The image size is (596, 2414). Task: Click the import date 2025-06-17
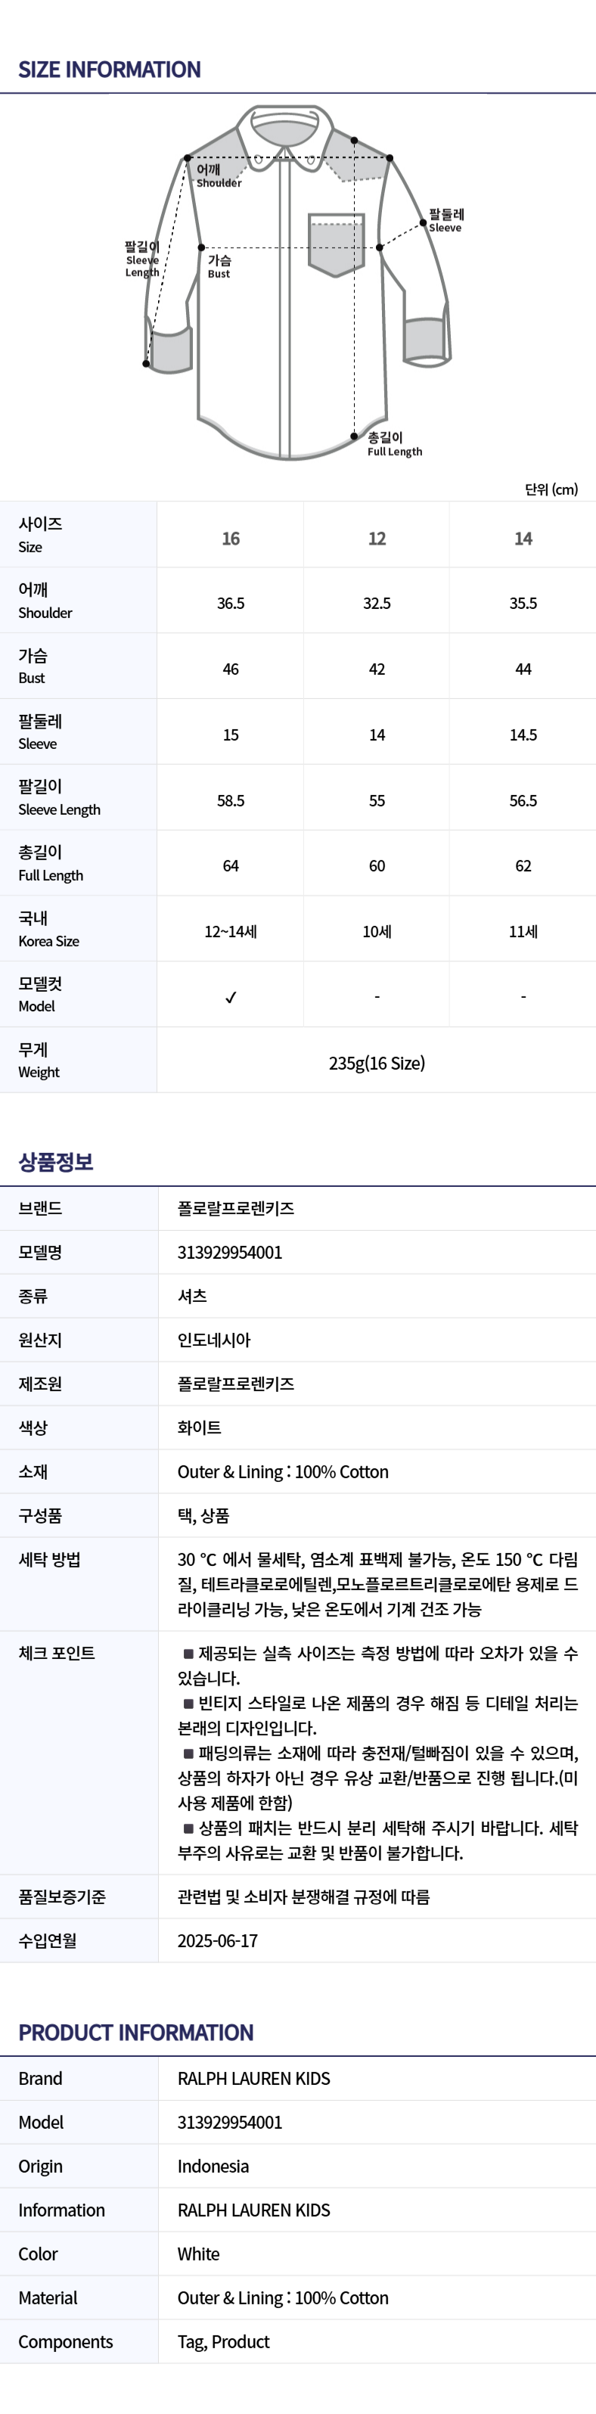(x=217, y=1940)
